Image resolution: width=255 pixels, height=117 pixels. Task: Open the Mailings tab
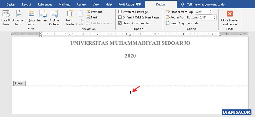(64, 4)
